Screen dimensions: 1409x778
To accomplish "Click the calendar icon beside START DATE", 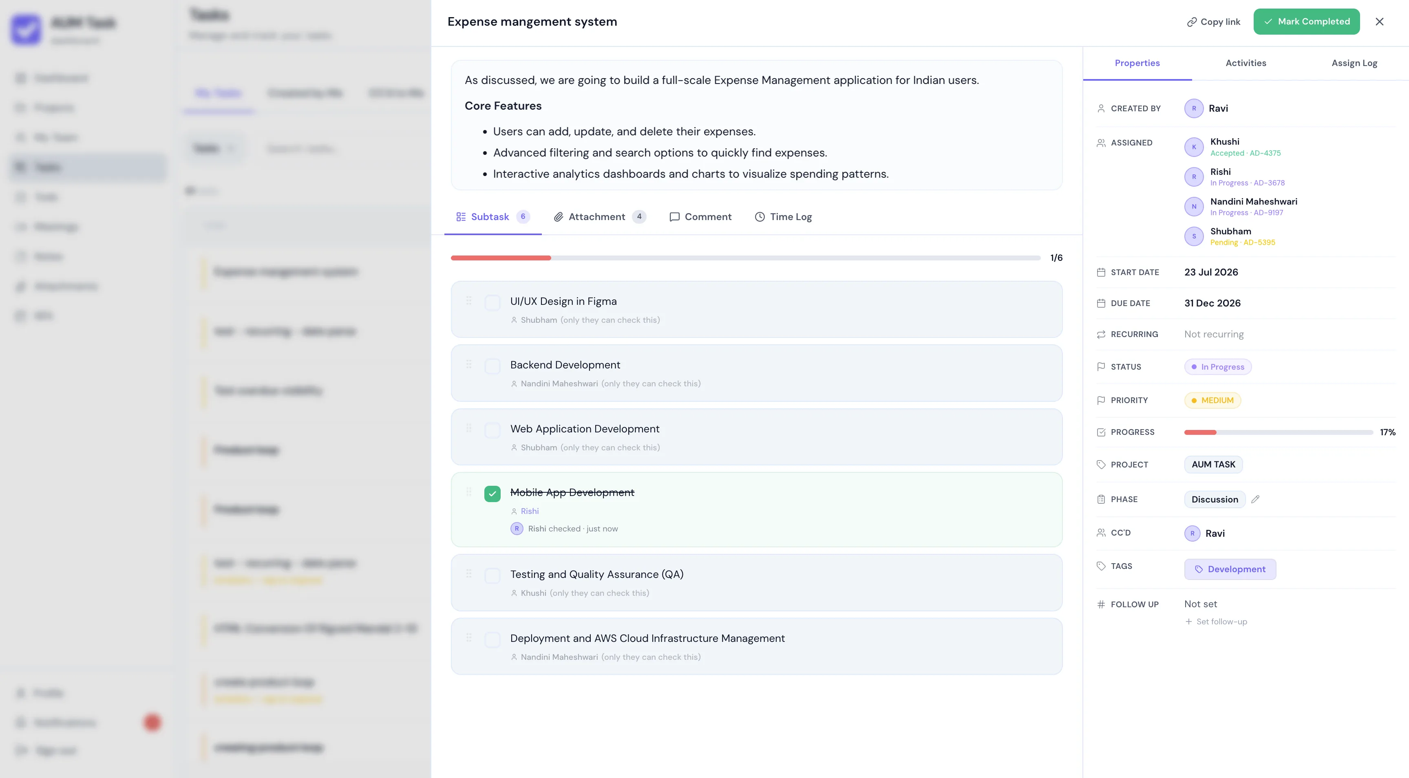I will click(x=1101, y=272).
